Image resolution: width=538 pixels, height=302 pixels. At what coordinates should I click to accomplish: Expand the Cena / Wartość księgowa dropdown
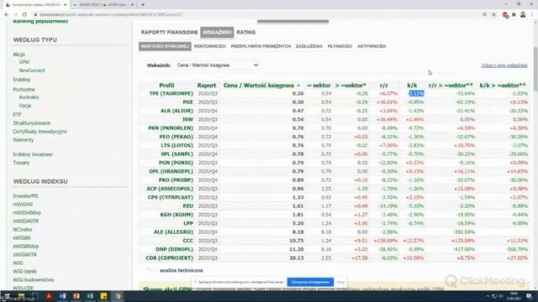(217, 65)
